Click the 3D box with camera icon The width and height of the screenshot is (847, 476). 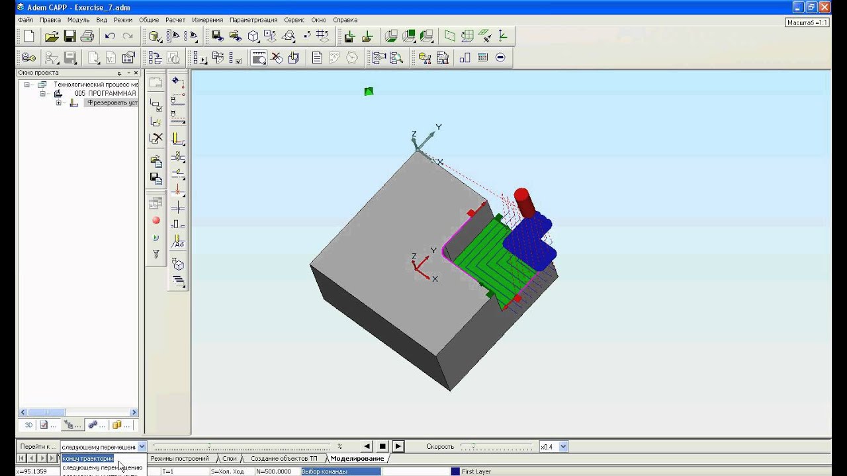pyautogui.click(x=178, y=264)
